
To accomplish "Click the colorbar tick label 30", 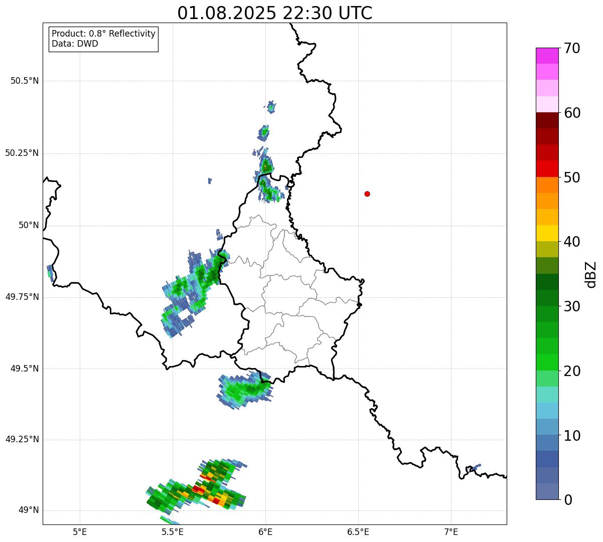I will [572, 306].
